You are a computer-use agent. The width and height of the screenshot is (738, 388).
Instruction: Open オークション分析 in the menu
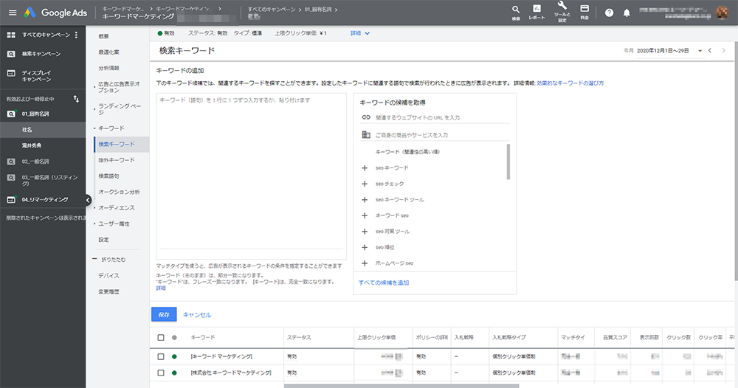[x=119, y=192]
